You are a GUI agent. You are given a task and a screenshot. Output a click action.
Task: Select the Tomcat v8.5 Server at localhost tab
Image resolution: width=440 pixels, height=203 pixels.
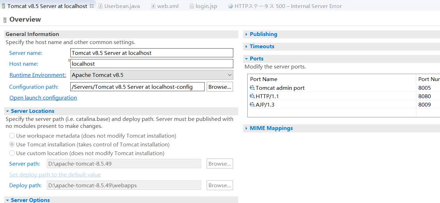(47, 6)
